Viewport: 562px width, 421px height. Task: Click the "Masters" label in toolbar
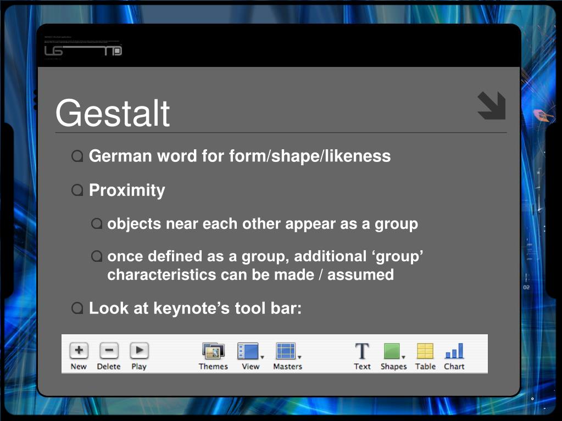pyautogui.click(x=287, y=367)
